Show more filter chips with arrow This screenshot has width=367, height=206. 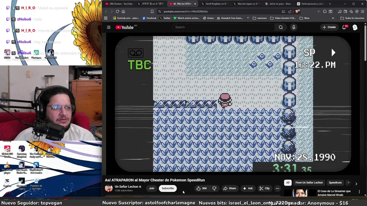(x=356, y=184)
